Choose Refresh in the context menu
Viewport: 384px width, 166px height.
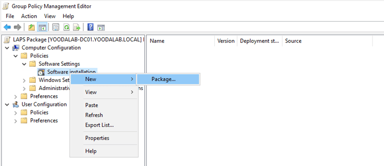click(x=104, y=115)
